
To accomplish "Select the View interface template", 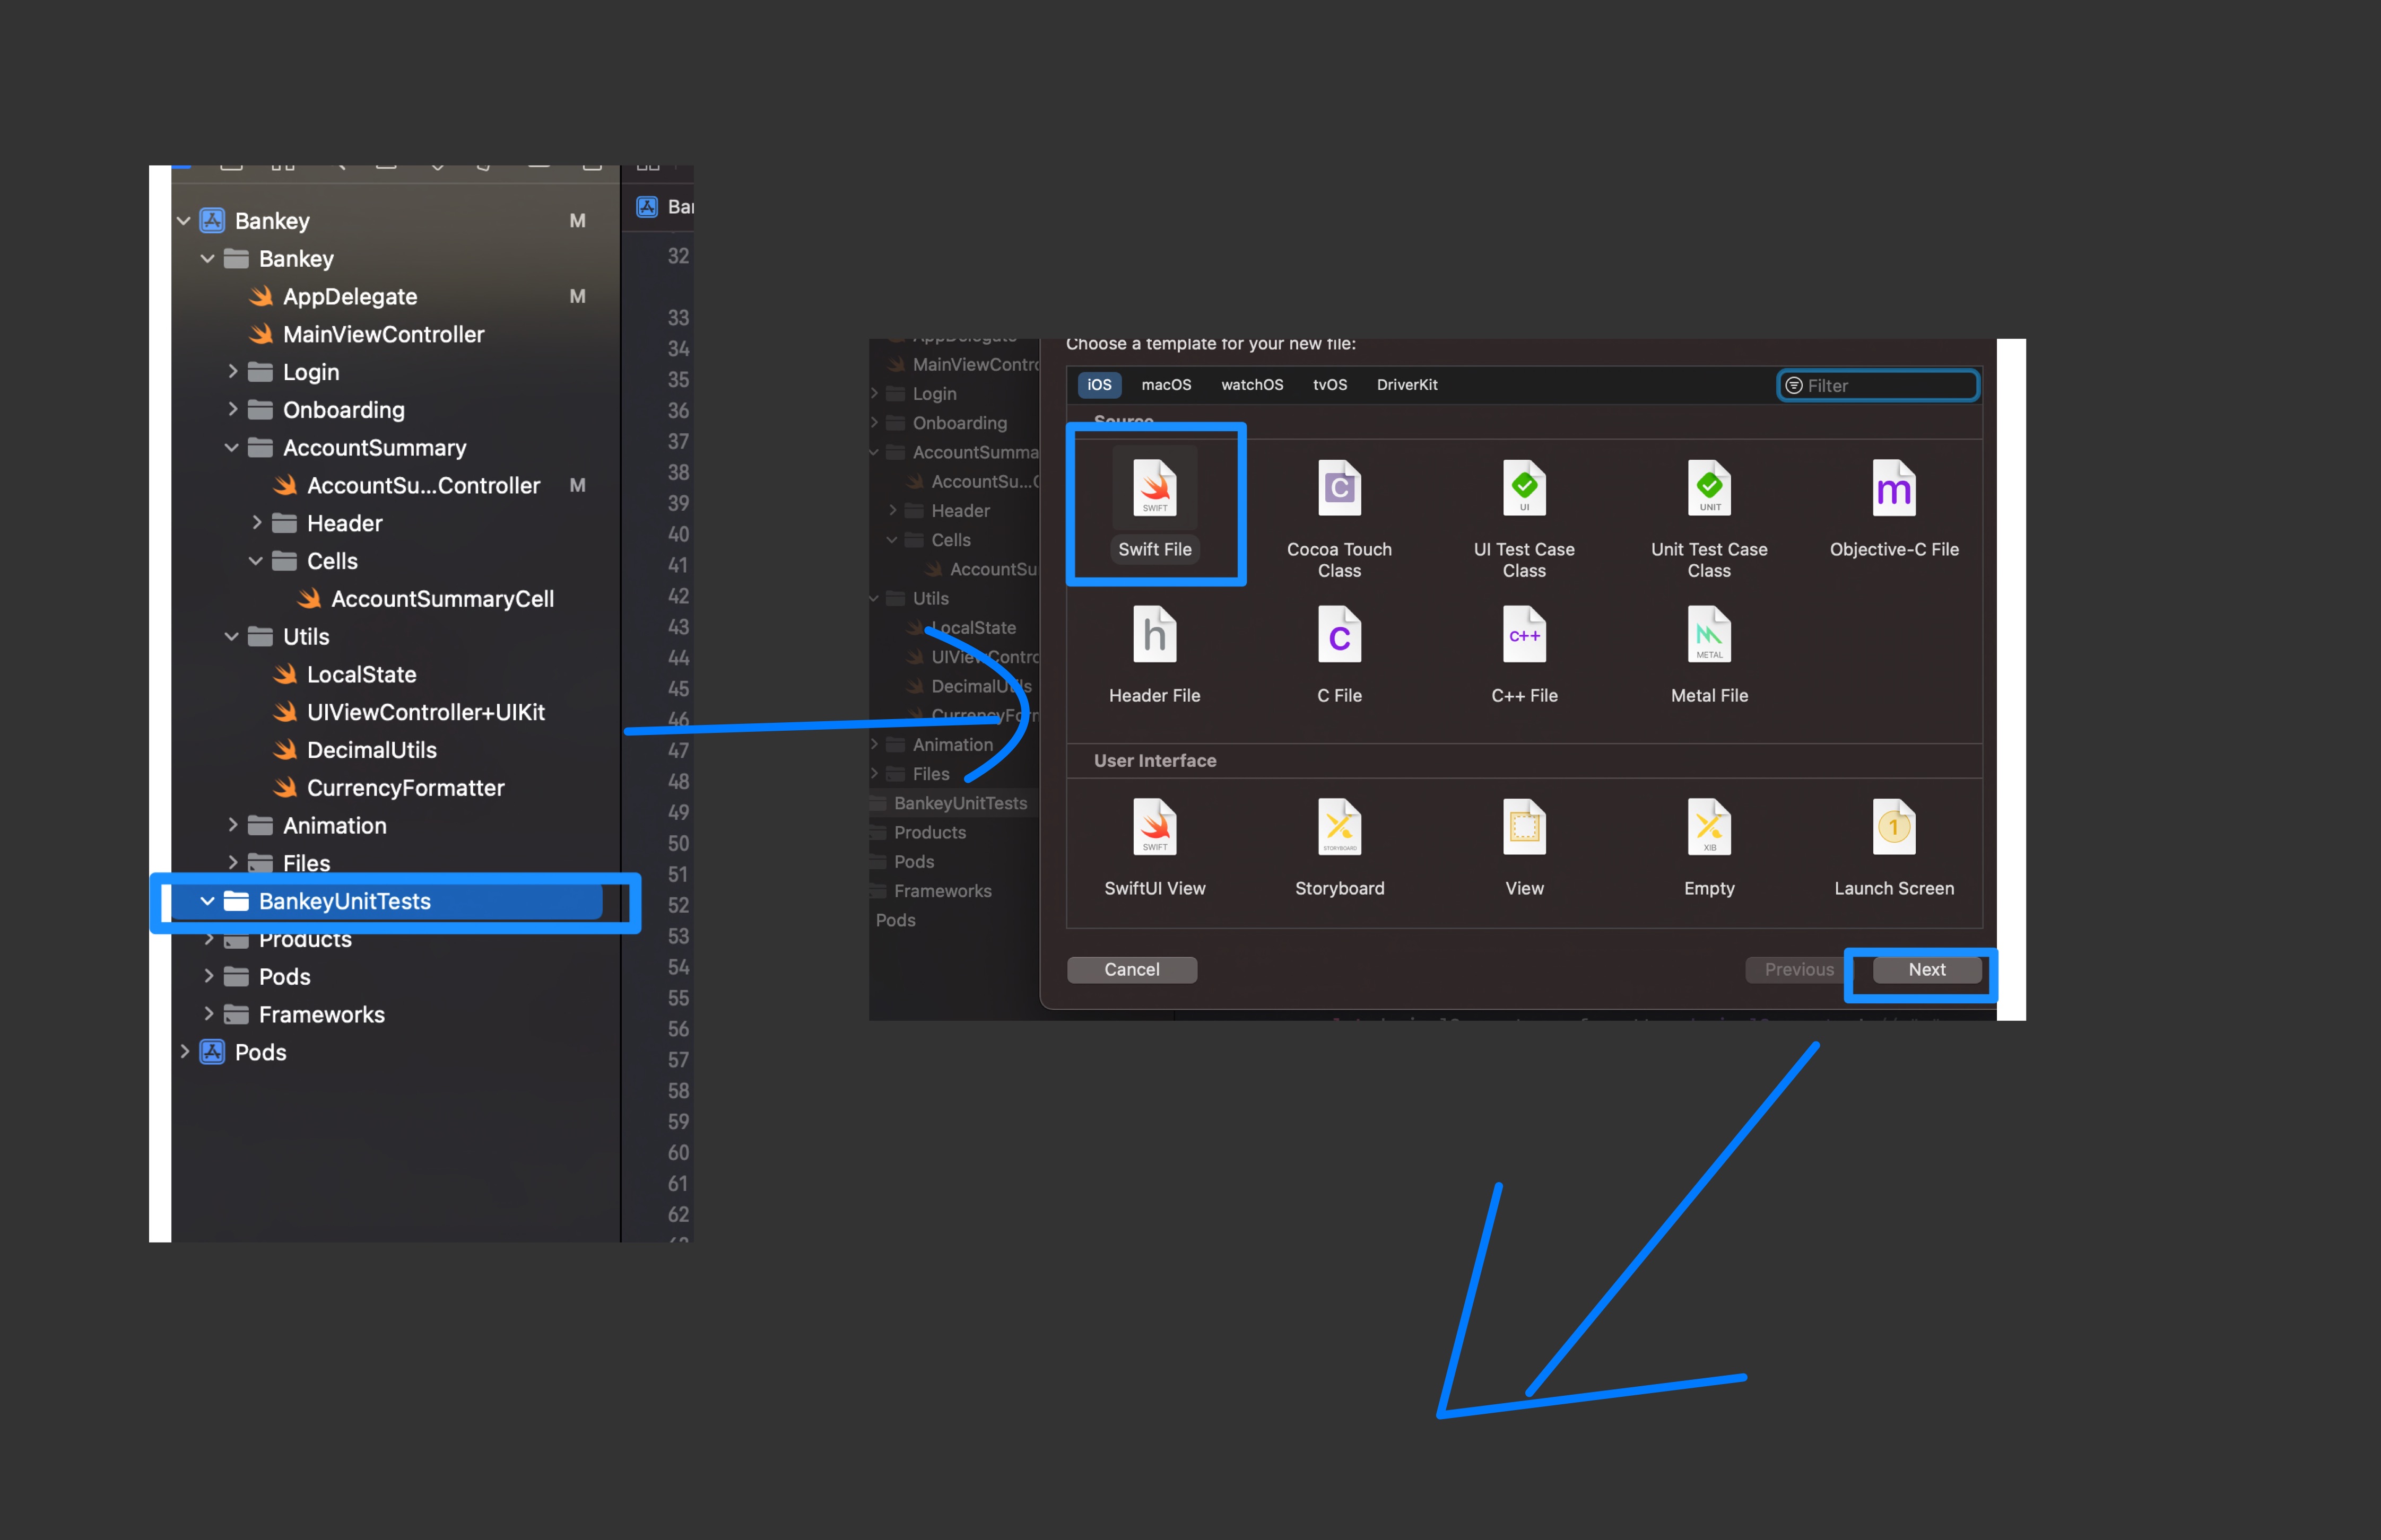I will [1524, 847].
